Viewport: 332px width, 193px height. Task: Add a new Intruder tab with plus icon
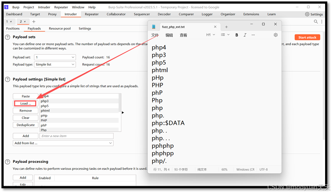34,22
